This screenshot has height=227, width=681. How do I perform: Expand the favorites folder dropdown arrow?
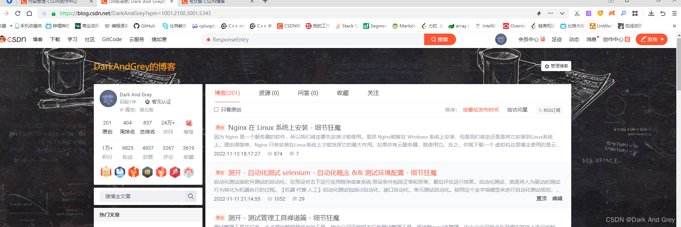pyautogui.click(x=11, y=26)
